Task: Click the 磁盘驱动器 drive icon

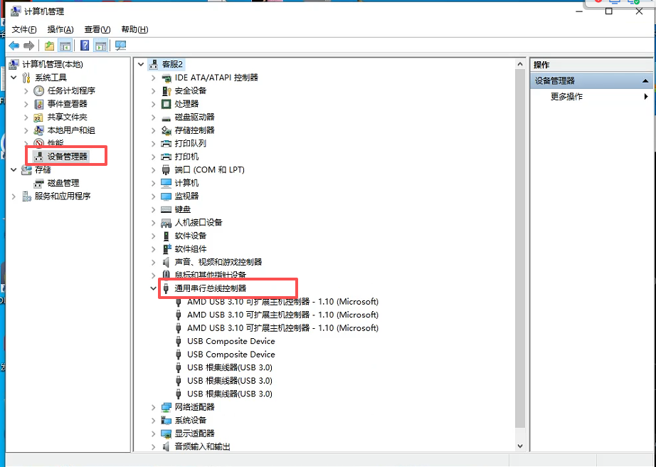Action: (166, 117)
